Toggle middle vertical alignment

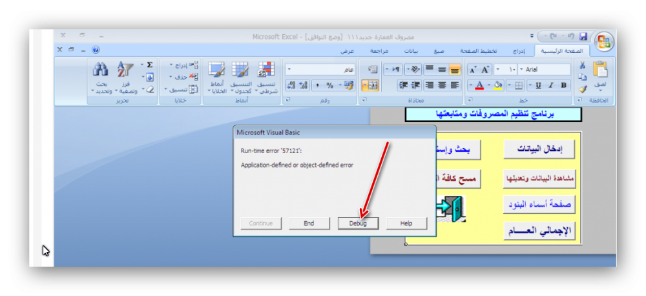(x=442, y=70)
